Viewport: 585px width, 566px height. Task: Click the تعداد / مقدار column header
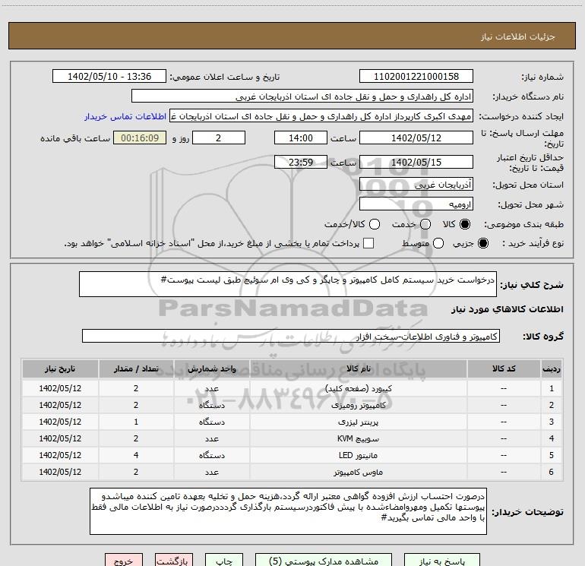[x=136, y=368]
